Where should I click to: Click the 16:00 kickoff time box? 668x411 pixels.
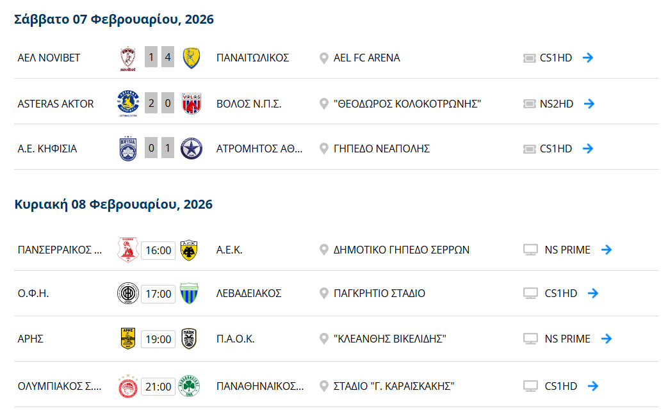tap(158, 250)
